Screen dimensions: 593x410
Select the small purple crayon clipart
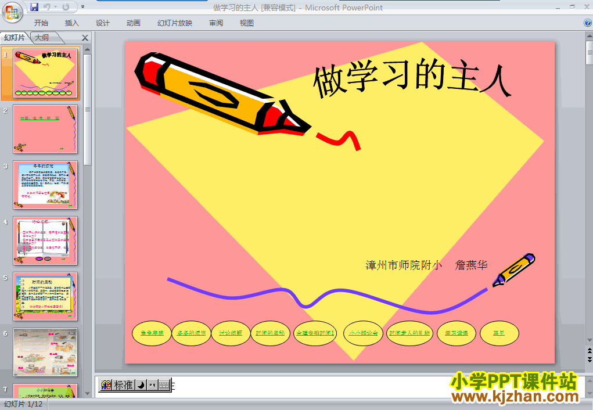(x=513, y=269)
